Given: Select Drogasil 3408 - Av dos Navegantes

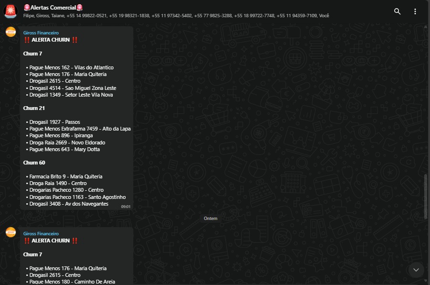Looking at the screenshot, I should click(x=69, y=204).
